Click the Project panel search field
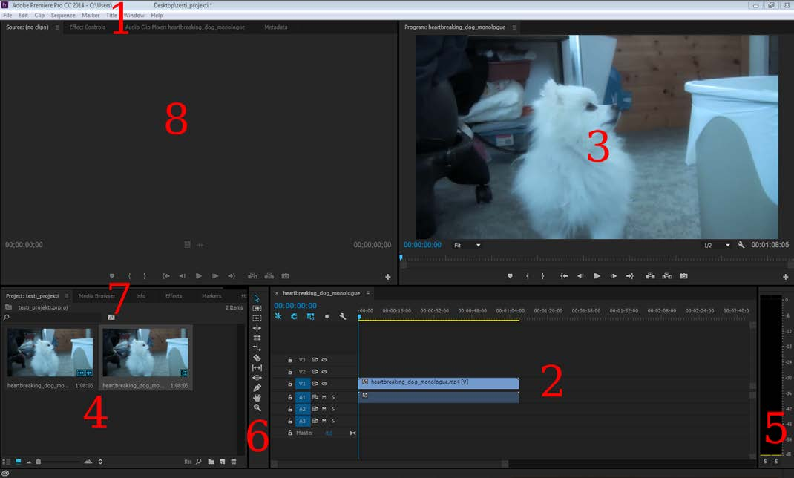This screenshot has width=794, height=478. pos(52,318)
